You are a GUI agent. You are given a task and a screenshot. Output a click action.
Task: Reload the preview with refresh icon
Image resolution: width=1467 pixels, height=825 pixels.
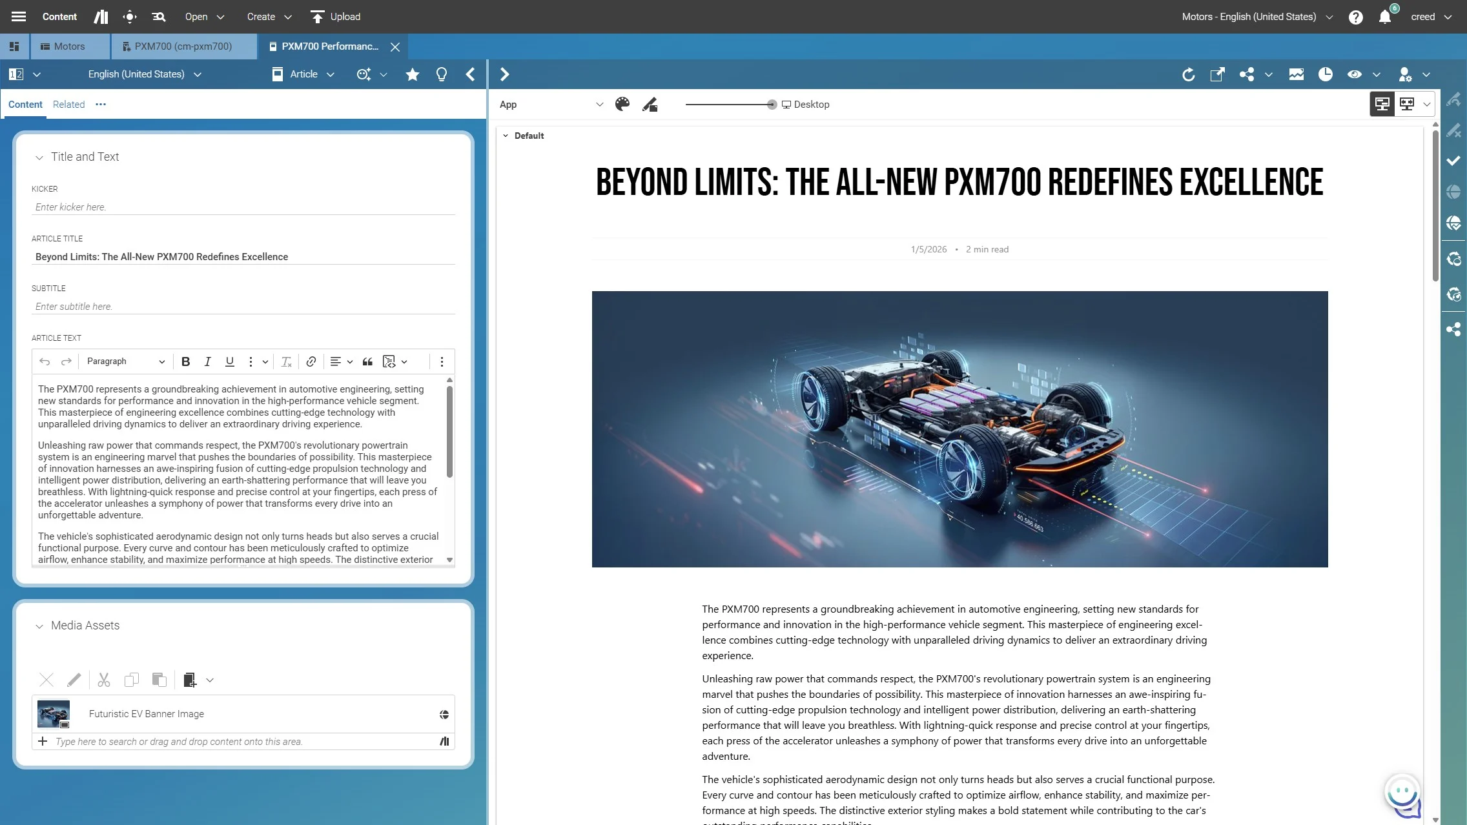(x=1188, y=74)
